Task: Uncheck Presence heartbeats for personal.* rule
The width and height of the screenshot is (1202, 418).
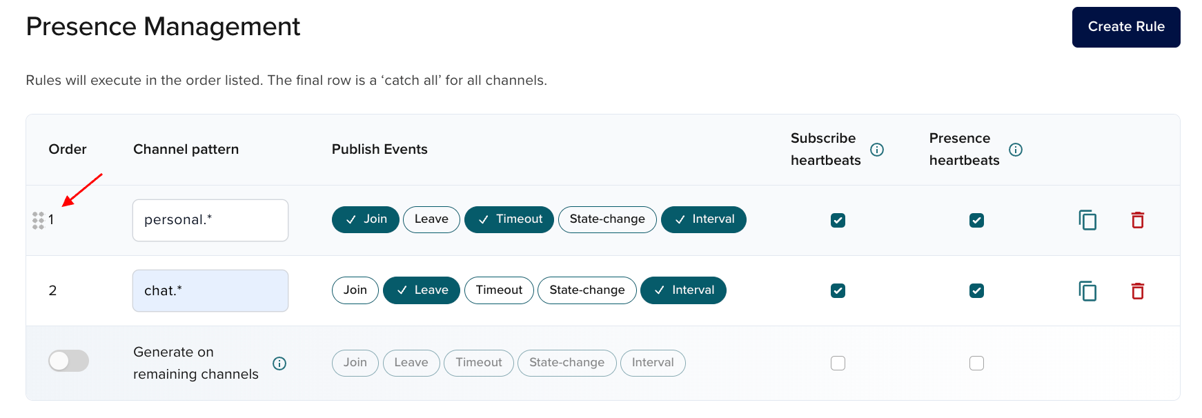Action: pyautogui.click(x=976, y=221)
